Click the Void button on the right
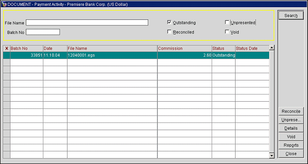The height and width of the screenshot is (164, 308). 291,137
